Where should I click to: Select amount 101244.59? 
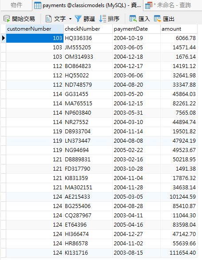[179, 197]
